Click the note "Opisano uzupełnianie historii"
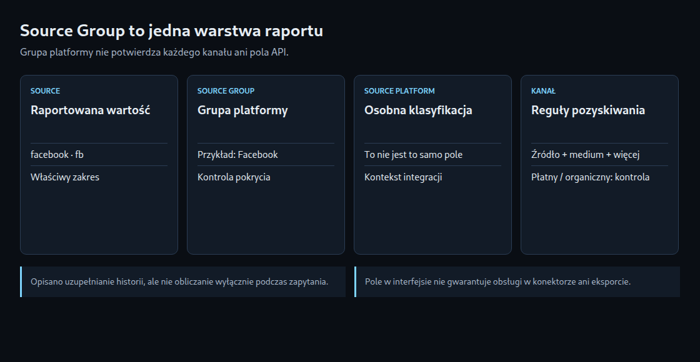Image resolution: width=700 pixels, height=362 pixels. 183,281
